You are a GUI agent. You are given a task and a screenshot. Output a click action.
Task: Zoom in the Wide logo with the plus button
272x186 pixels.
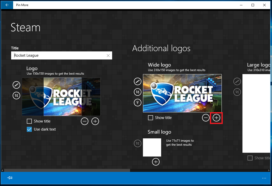(216, 118)
